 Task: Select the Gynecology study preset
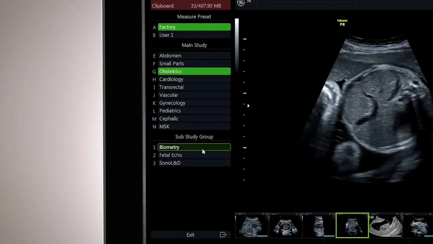(x=194, y=103)
